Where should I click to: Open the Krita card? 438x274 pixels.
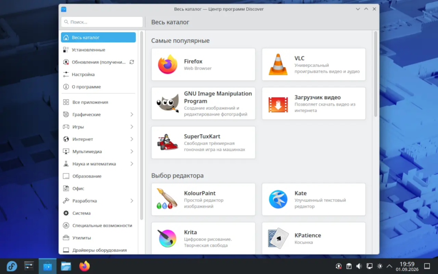pos(203,238)
